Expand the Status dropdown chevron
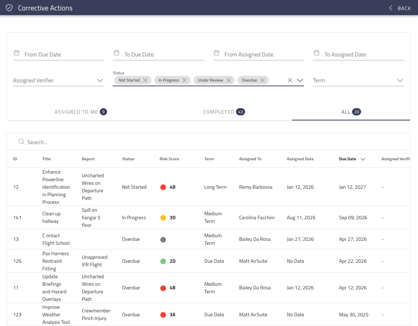 click(x=300, y=80)
